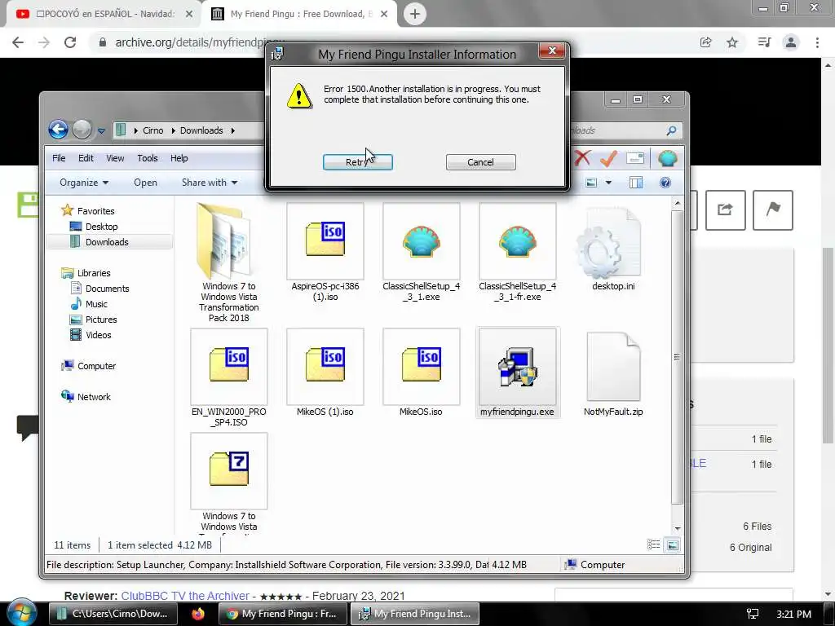The height and width of the screenshot is (626, 835).
Task: Select AspireOS-pc-i386 (1).iso file
Action: 325,253
